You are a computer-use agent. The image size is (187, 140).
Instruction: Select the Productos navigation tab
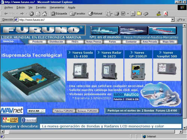37,42
